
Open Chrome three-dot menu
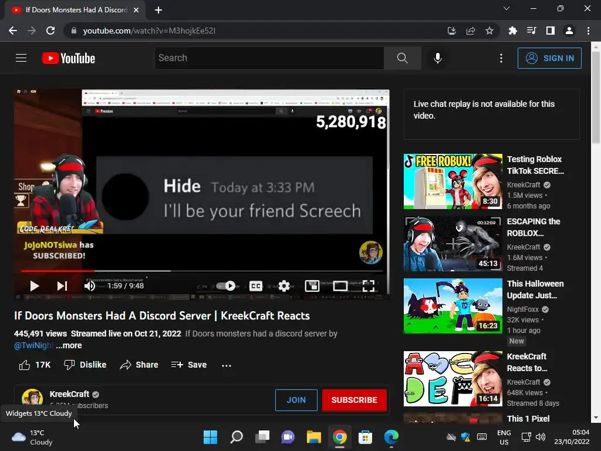coord(588,31)
